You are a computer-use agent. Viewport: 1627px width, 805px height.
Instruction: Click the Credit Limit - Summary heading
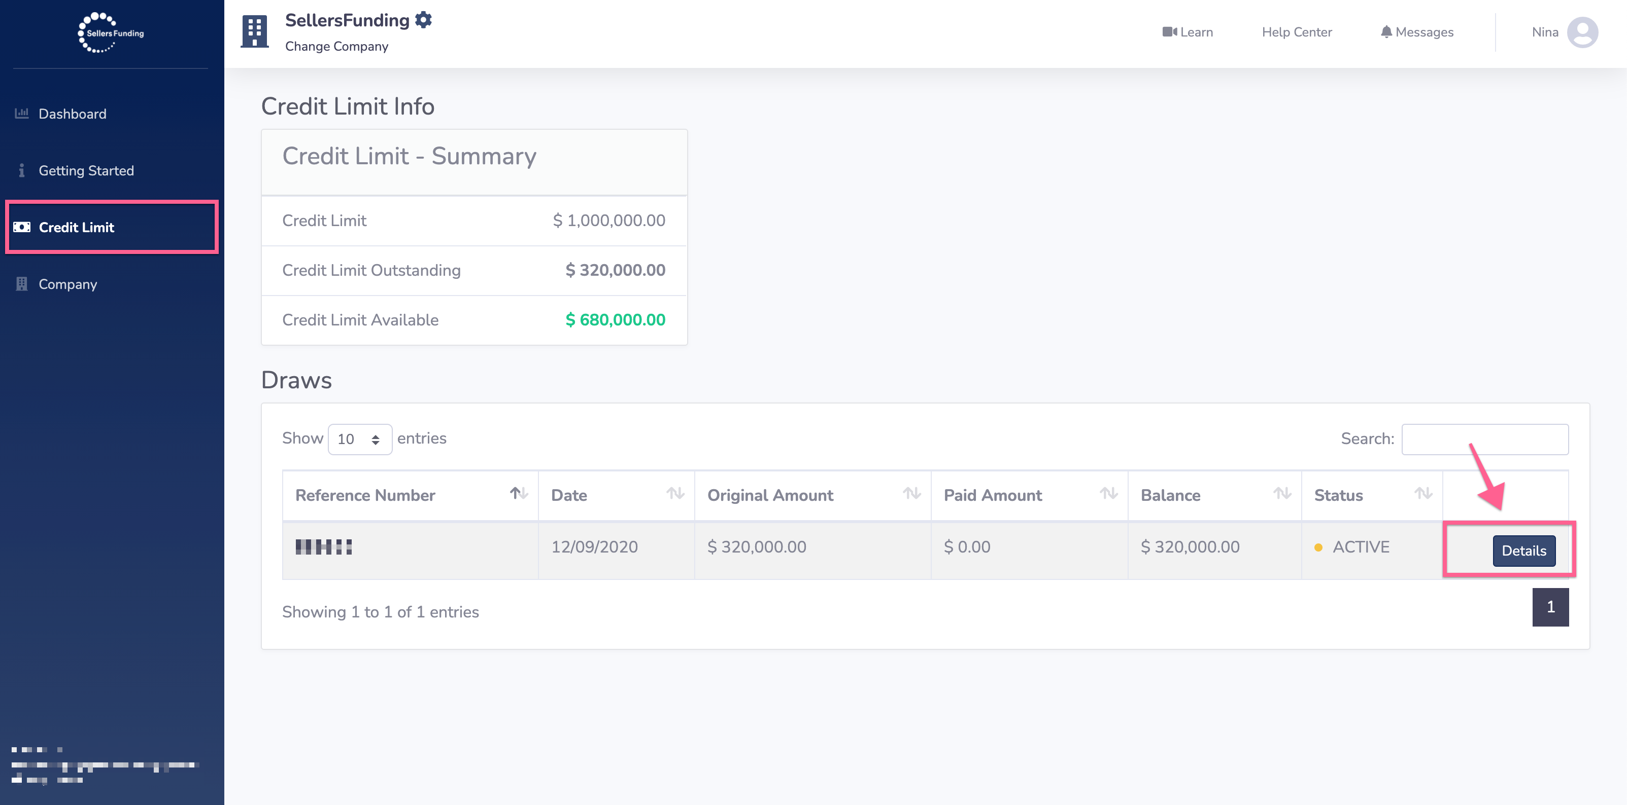pyautogui.click(x=409, y=156)
